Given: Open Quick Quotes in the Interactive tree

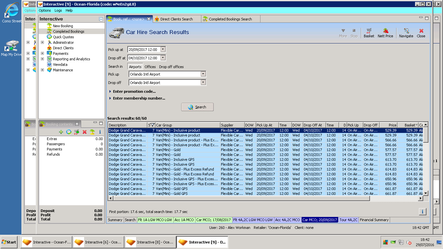Looking at the screenshot, I should tap(63, 37).
